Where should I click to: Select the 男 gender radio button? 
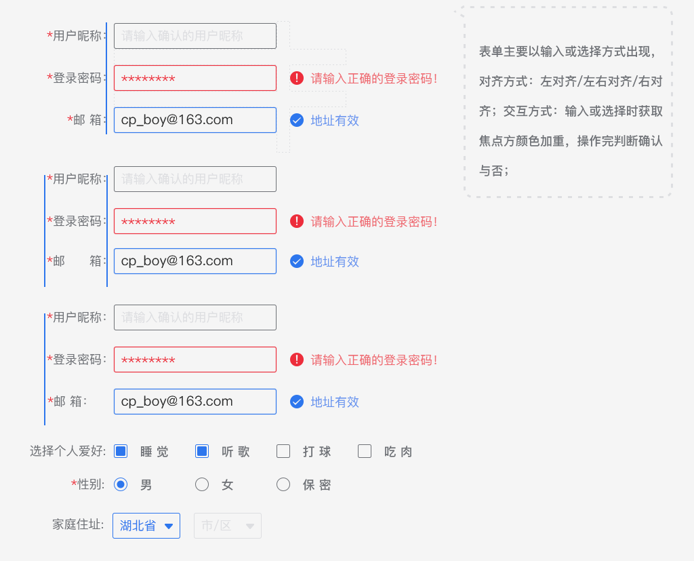(x=121, y=484)
